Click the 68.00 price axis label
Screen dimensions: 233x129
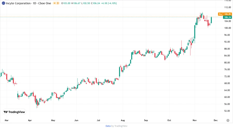tap(227, 83)
